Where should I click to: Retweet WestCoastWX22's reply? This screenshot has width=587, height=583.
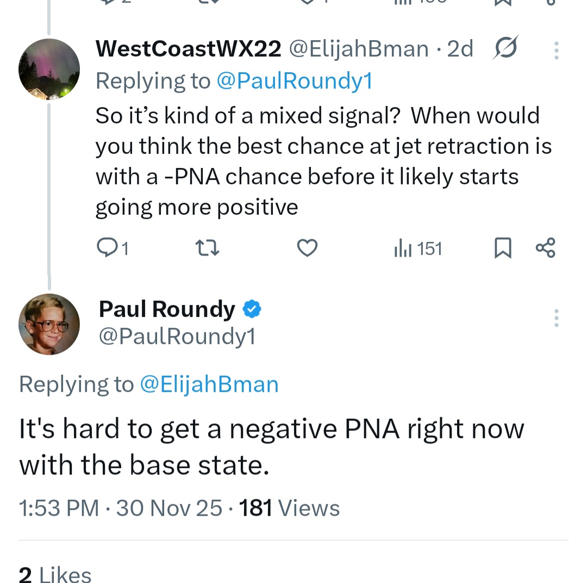(207, 249)
